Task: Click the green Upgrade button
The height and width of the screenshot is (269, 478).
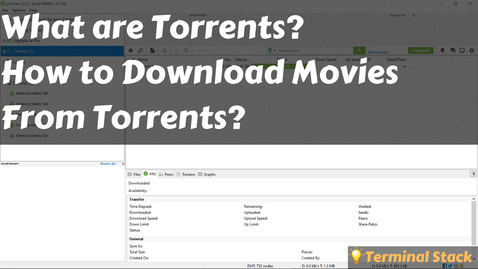Action: tap(421, 51)
